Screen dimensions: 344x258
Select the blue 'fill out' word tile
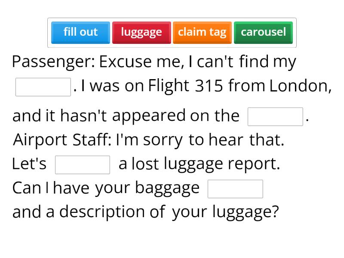tap(80, 32)
